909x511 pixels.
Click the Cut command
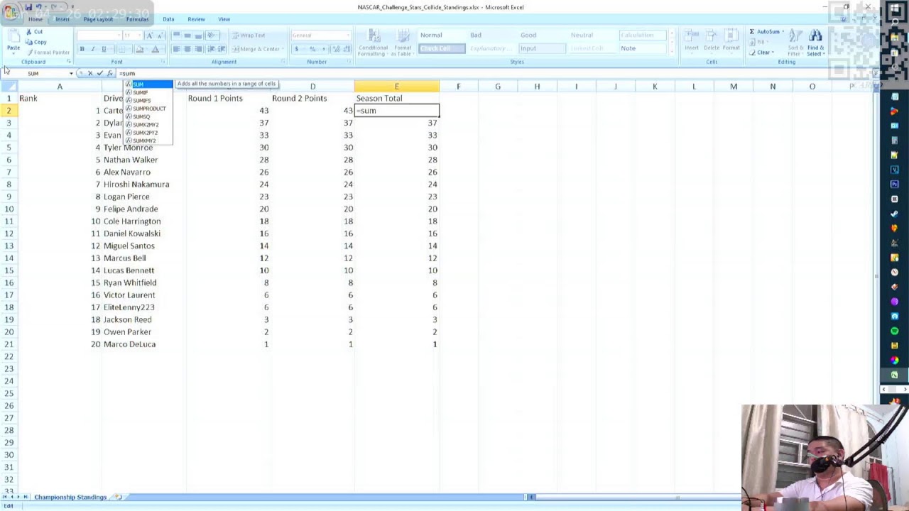coord(34,32)
